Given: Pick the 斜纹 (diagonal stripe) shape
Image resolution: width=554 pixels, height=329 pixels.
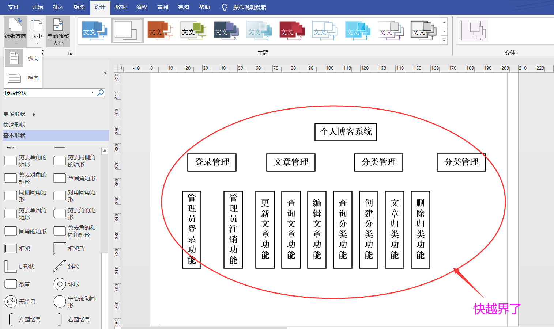Looking at the screenshot, I should click(x=60, y=266).
